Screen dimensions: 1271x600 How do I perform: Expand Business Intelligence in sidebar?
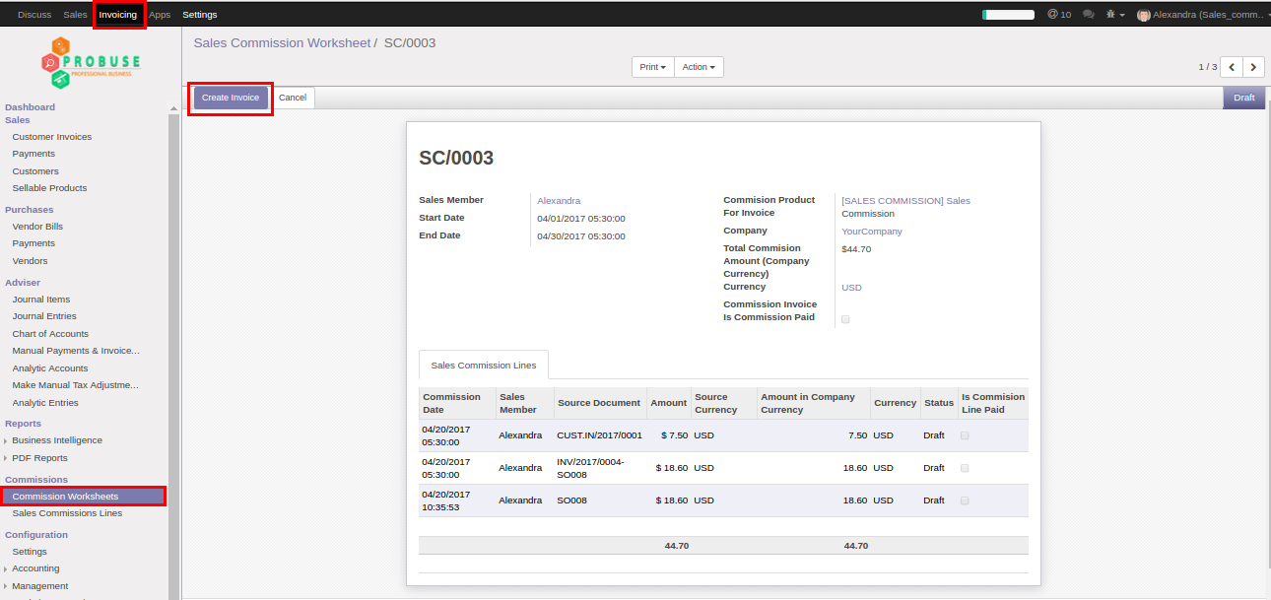pos(56,440)
